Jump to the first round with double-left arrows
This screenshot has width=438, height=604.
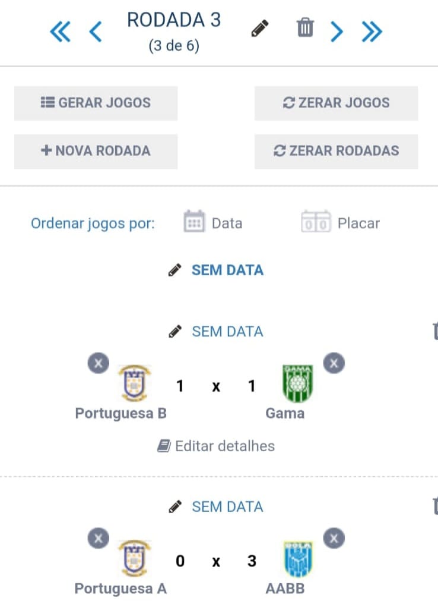(60, 32)
